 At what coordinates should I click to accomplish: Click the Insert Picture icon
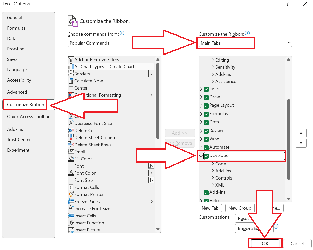pyautogui.click(x=71, y=230)
